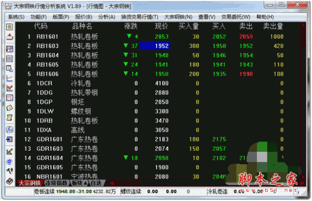Screen dimensions: 312x201
Task: Open the multi-chart grid icon
Action: (9, 98)
